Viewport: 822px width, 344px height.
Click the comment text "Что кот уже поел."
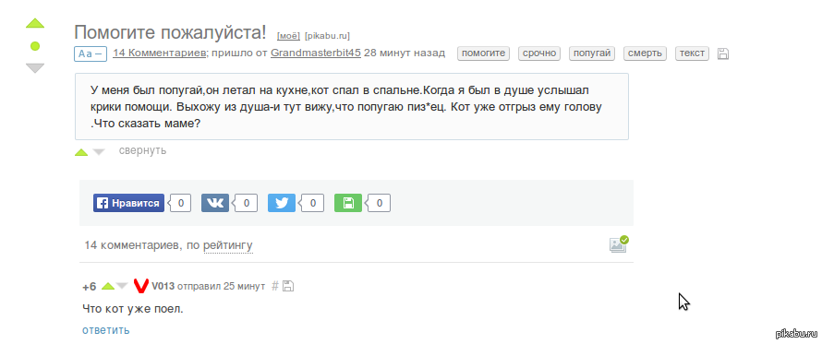(133, 309)
